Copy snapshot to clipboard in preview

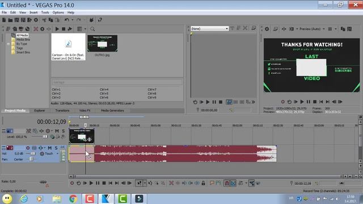click(343, 29)
